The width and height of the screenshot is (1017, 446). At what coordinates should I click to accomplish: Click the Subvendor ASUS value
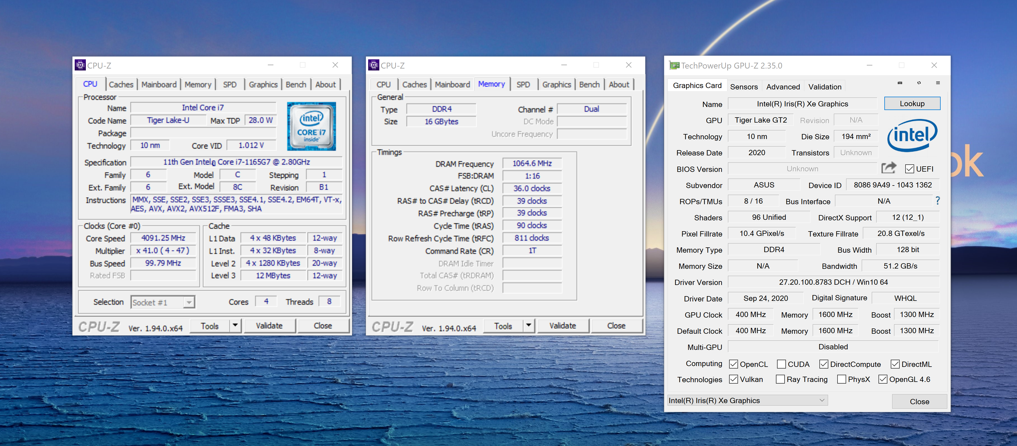[764, 185]
